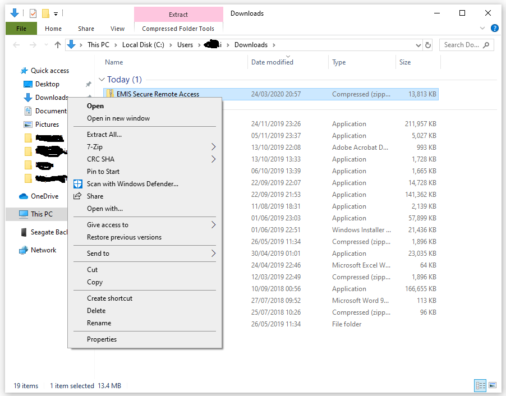Open the File tab
Viewport: 506px width, 396px height.
pyautogui.click(x=21, y=29)
